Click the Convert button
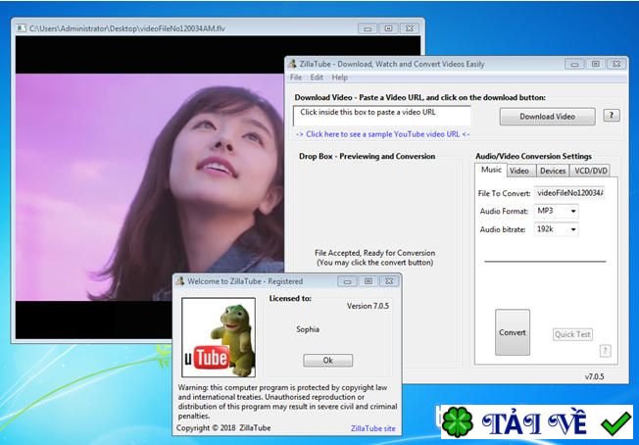This screenshot has width=639, height=445. point(513,332)
